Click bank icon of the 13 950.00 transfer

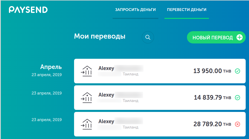pyautogui.click(x=87, y=71)
